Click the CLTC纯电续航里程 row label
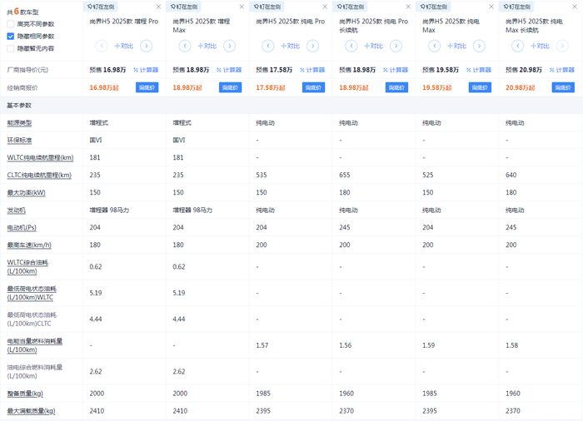Screen dimensions: 583x421 tap(38, 175)
